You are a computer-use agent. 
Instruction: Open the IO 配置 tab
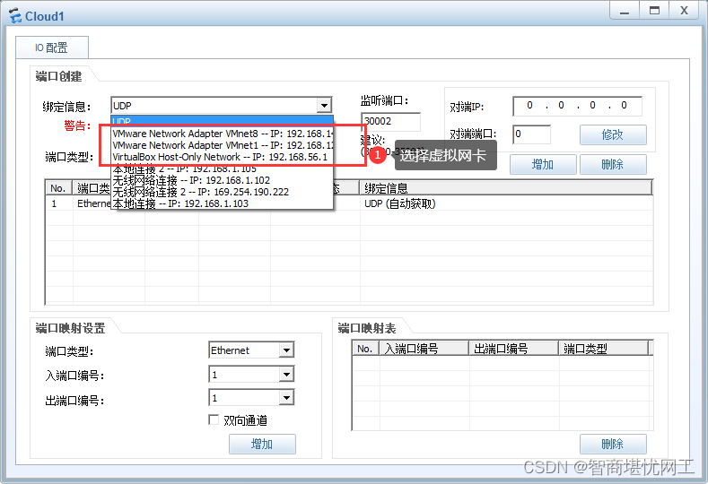[52, 48]
